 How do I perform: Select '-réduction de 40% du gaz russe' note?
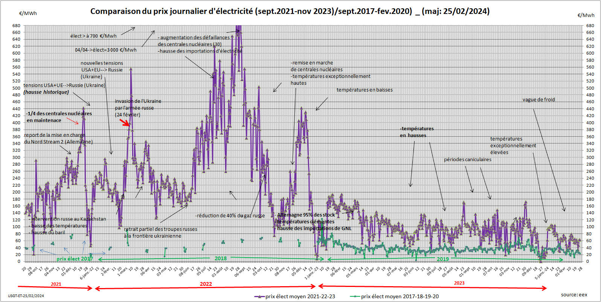point(230,216)
